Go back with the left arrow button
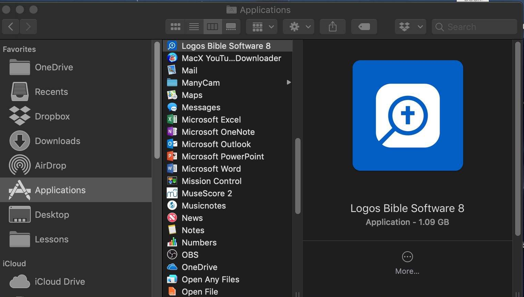 [11, 27]
